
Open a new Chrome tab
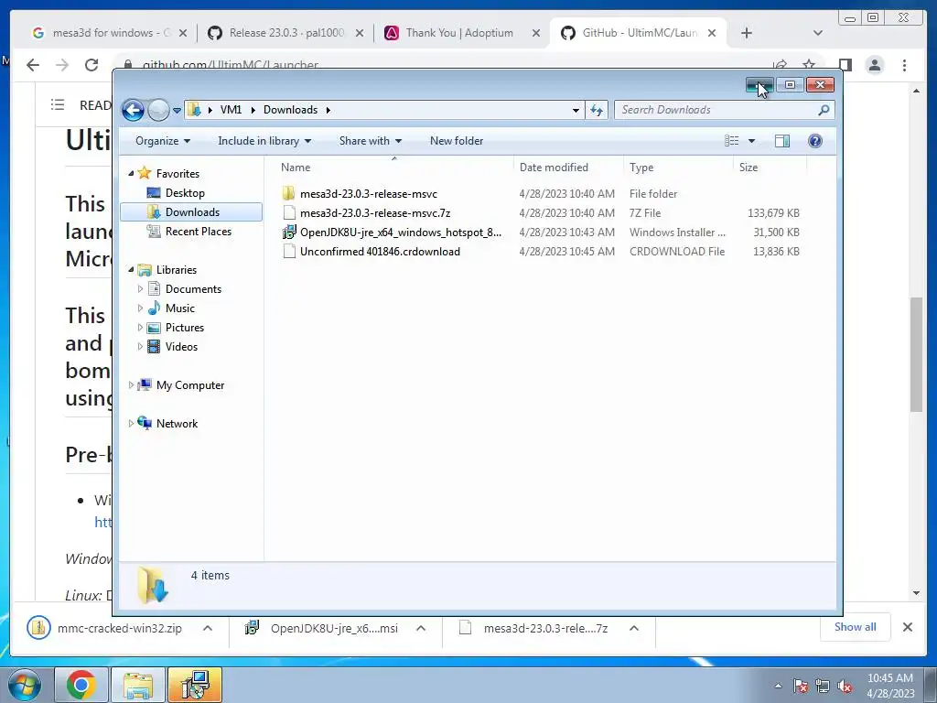point(747,33)
